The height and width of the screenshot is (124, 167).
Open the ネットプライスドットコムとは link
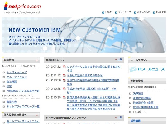(x=23, y=122)
